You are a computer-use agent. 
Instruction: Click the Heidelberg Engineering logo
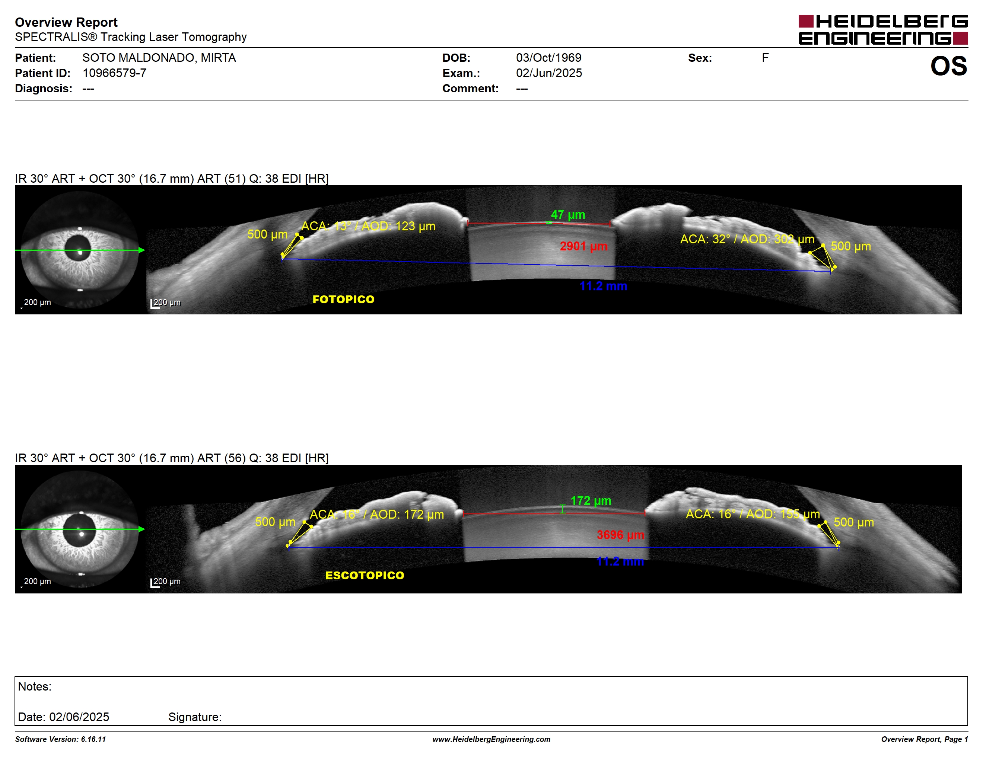[x=882, y=30]
